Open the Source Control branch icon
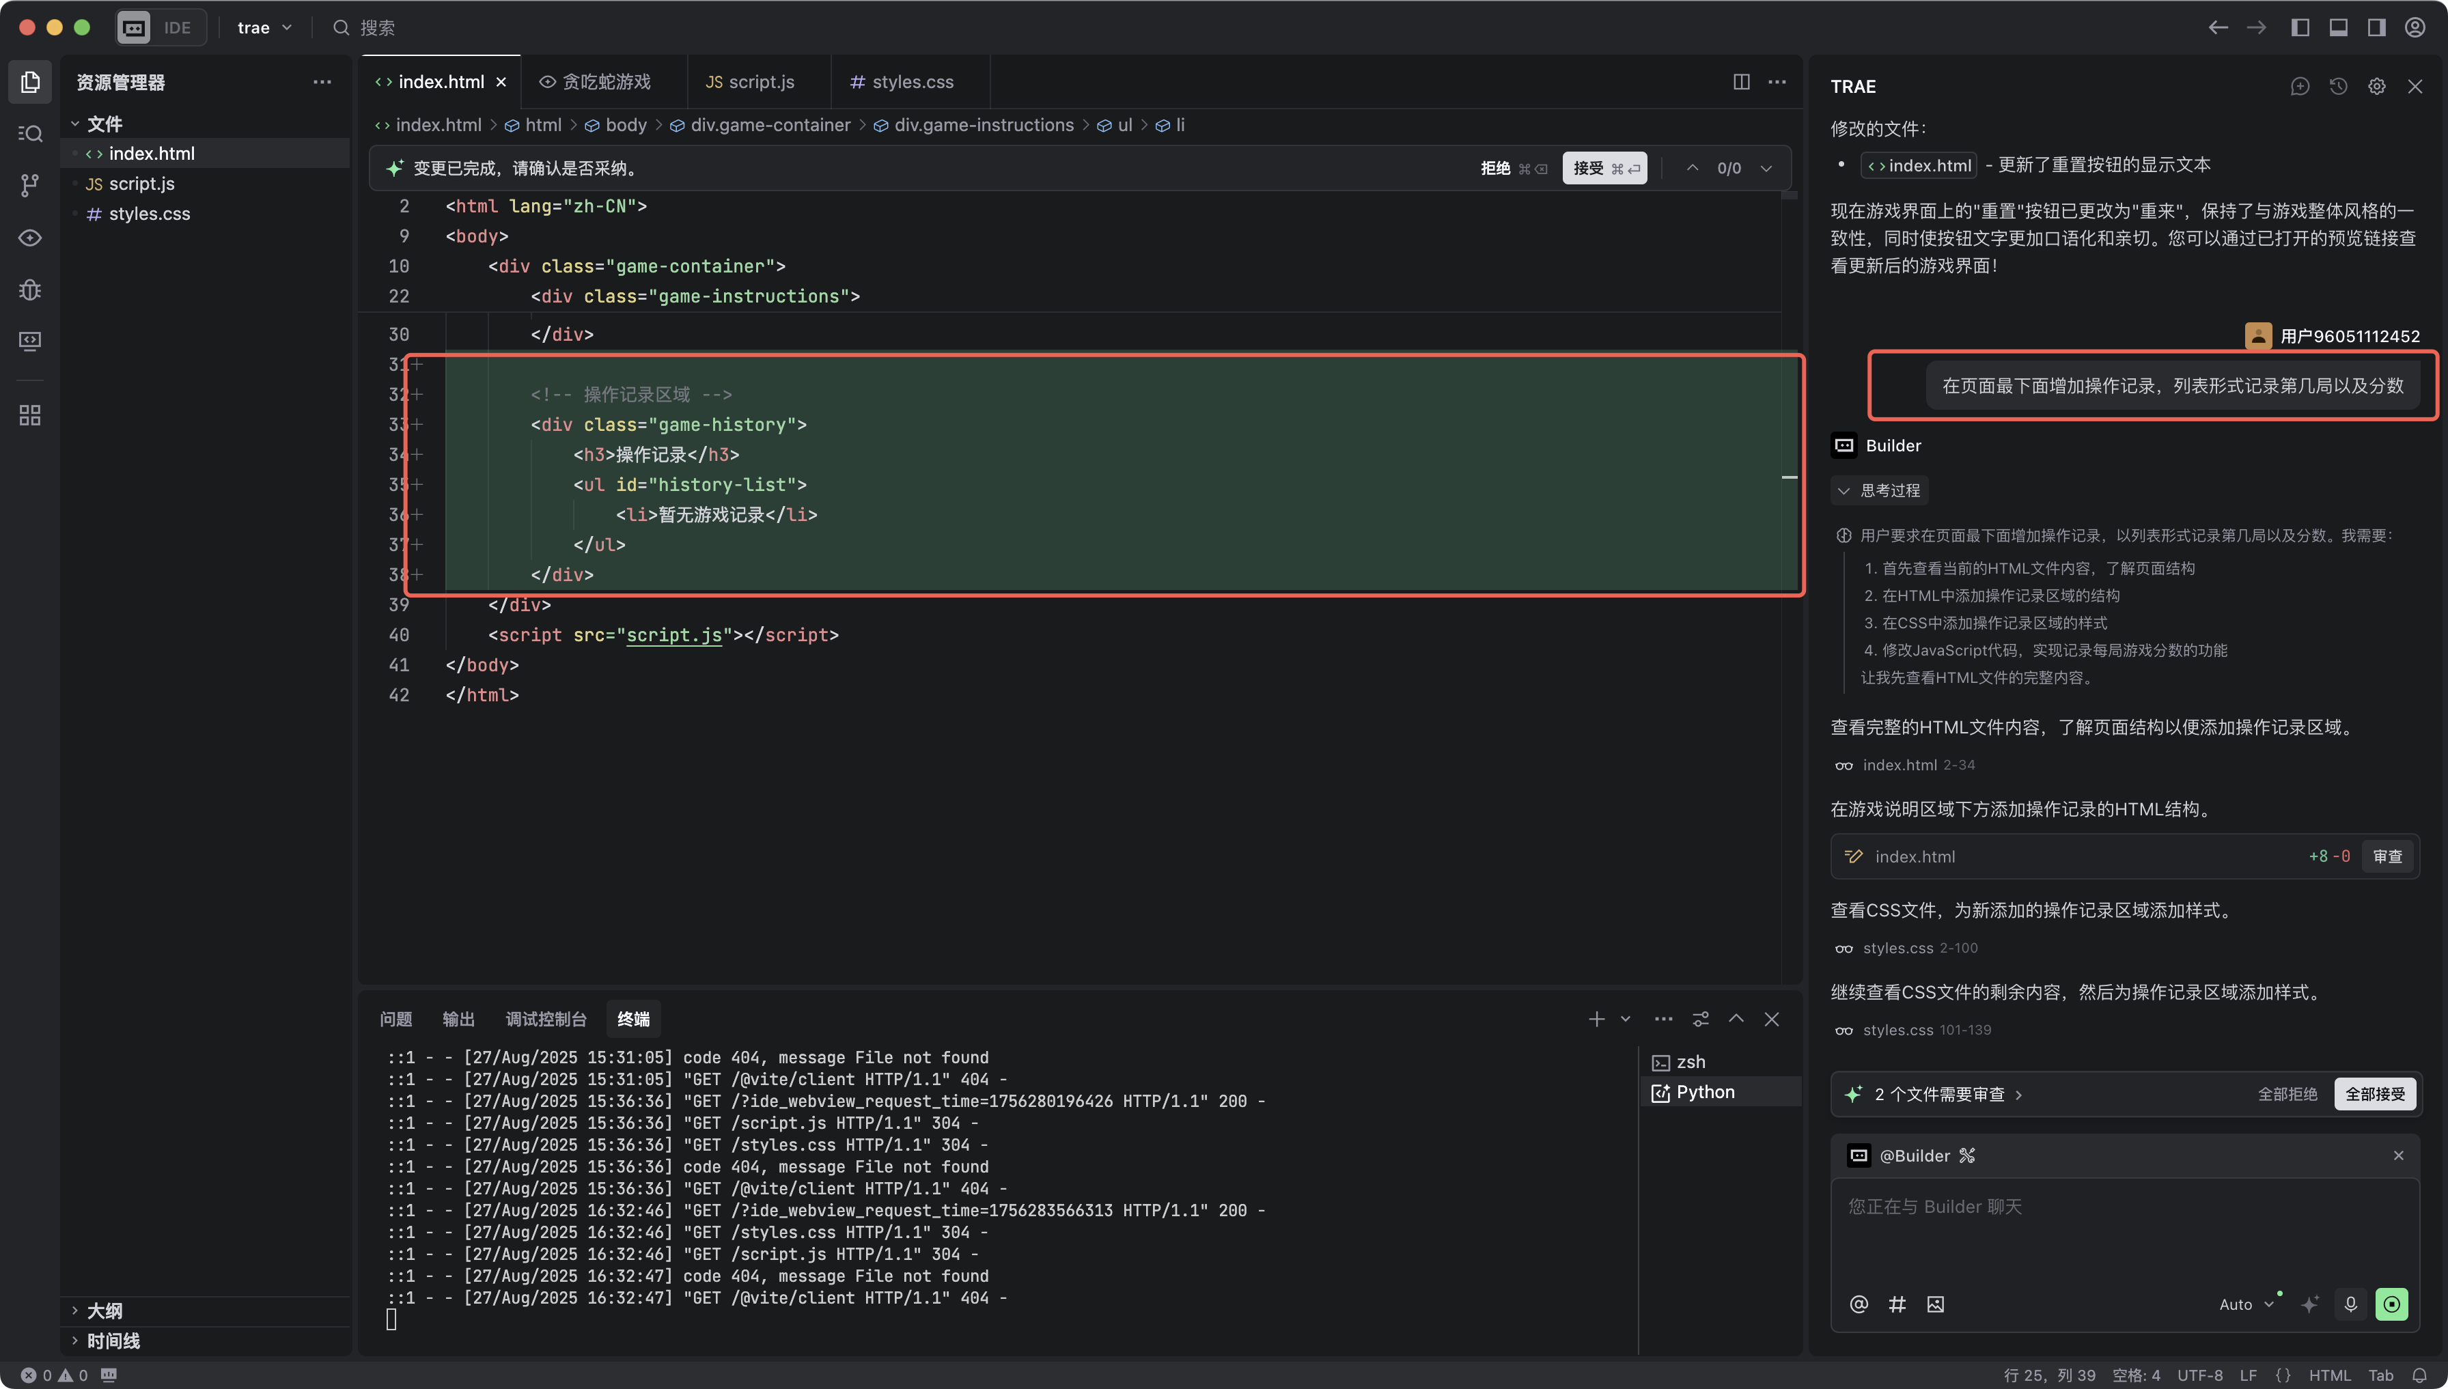 (31, 185)
